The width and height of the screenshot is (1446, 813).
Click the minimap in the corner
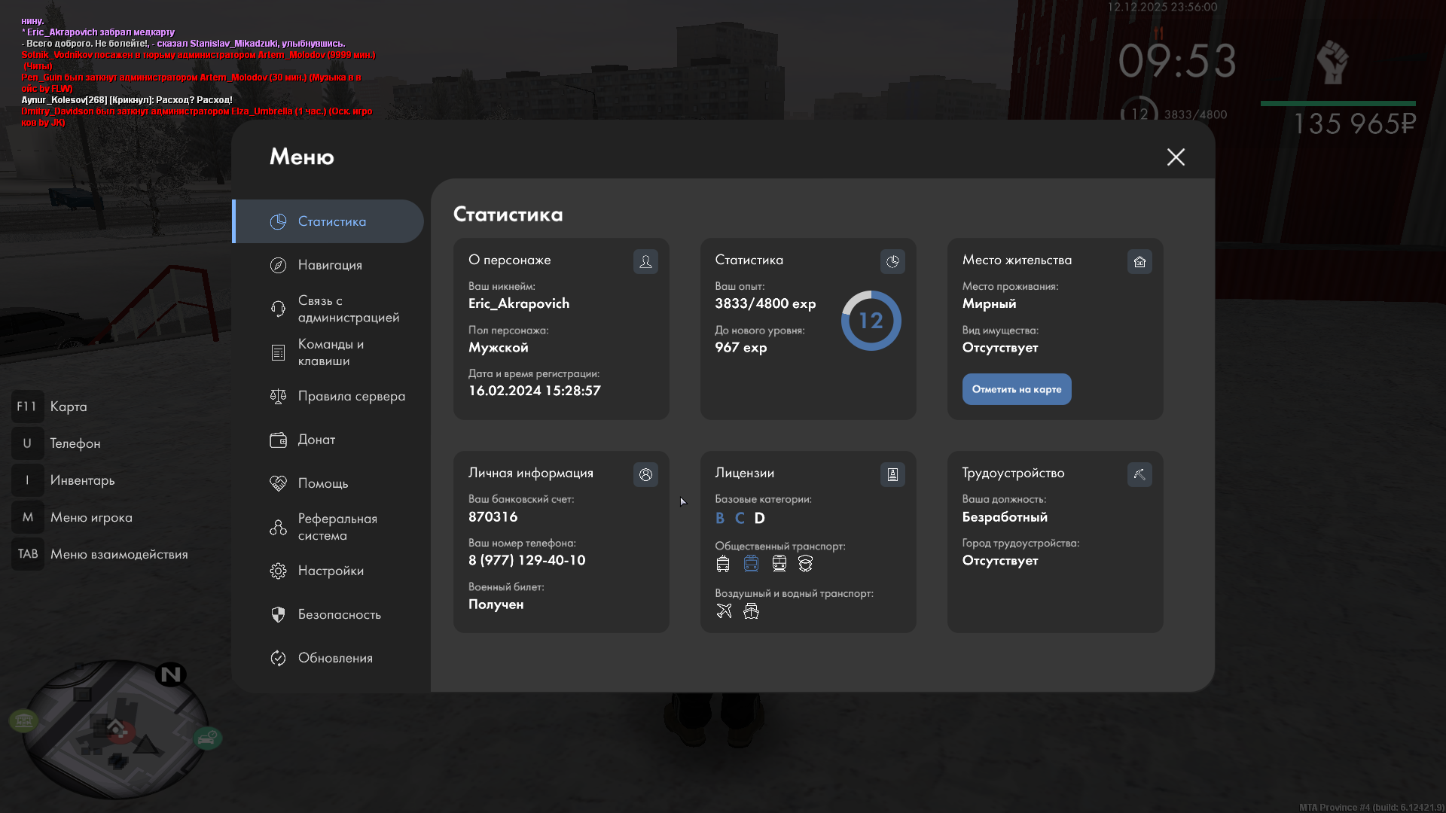point(114,729)
